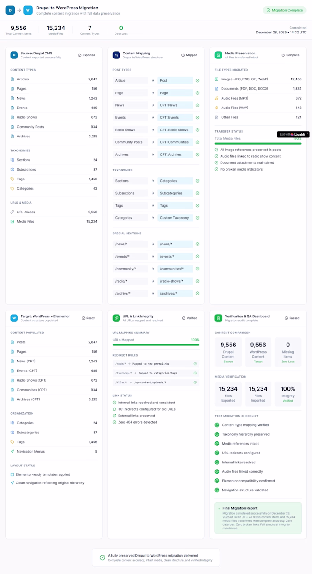The width and height of the screenshot is (312, 574).
Task: Click the Documents (PDF, DOC, DOCX) icon
Action: [217, 88]
